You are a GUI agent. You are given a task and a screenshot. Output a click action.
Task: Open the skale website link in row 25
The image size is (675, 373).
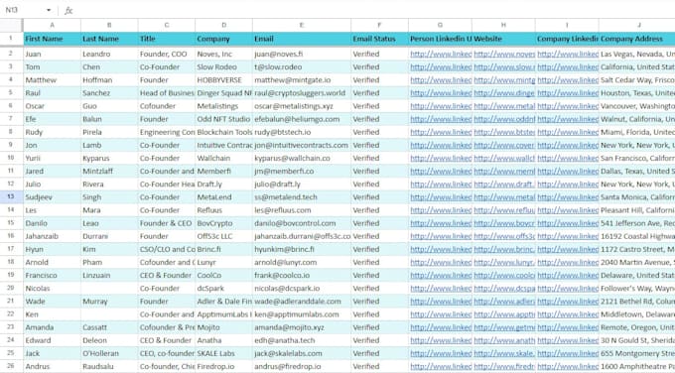click(x=504, y=353)
